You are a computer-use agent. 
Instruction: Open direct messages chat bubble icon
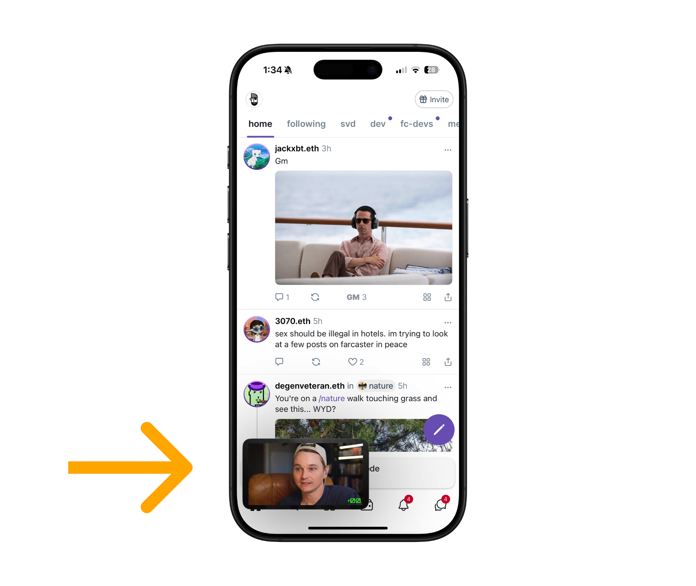(441, 505)
